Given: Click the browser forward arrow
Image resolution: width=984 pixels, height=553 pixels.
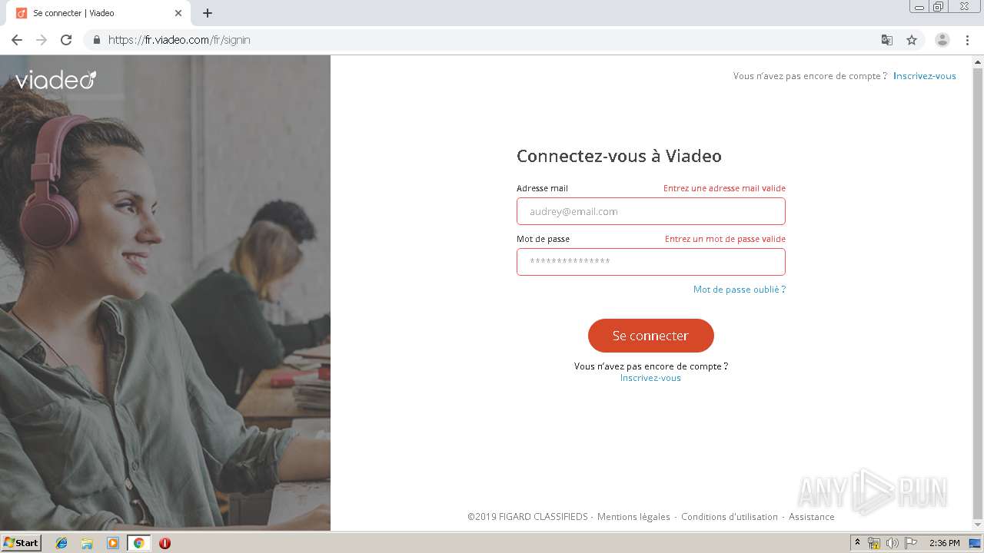Looking at the screenshot, I should (x=42, y=40).
